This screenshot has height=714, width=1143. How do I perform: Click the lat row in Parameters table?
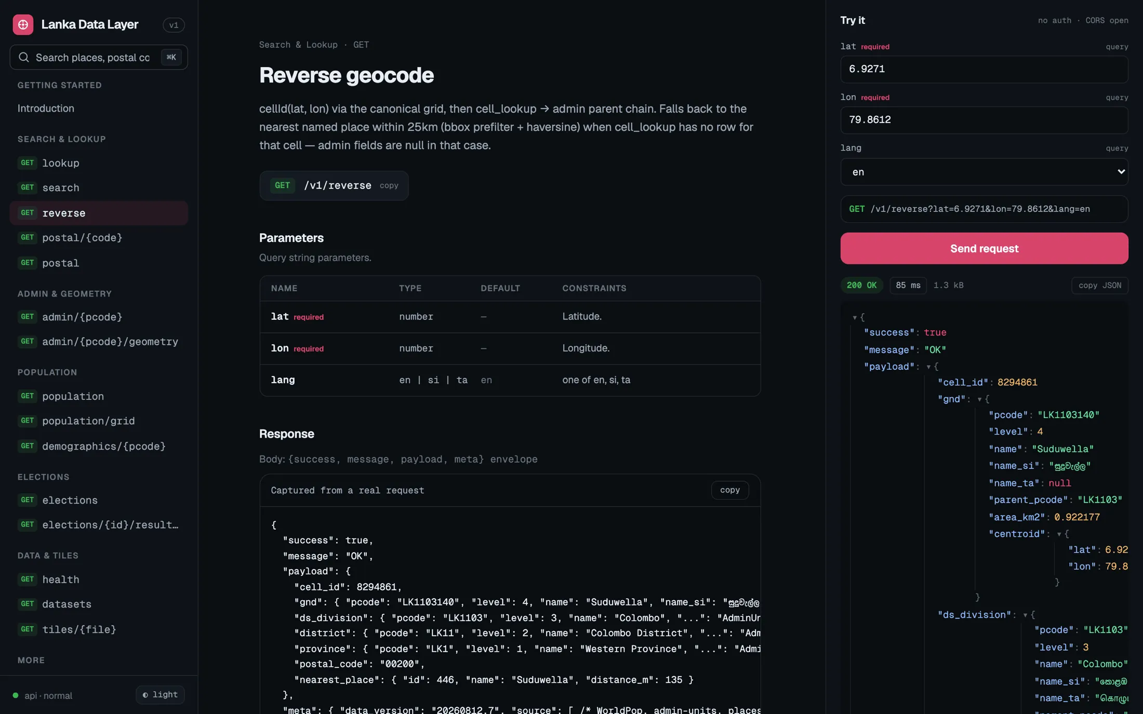[510, 317]
